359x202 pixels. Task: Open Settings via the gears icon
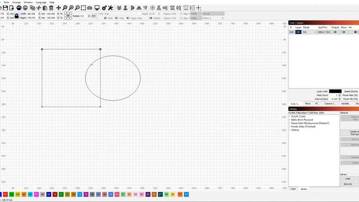[x=104, y=8]
